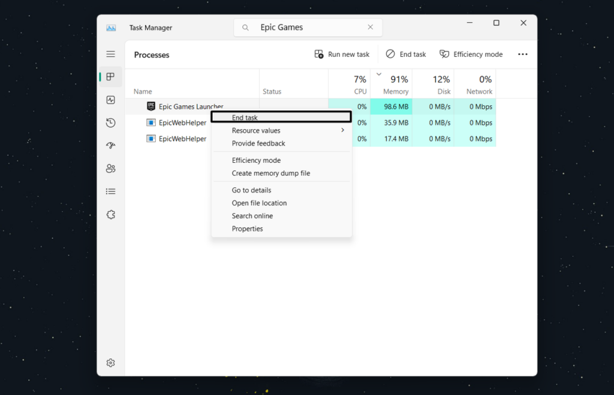Clear the search box with X
Screen dimensions: 614x395
tap(370, 27)
